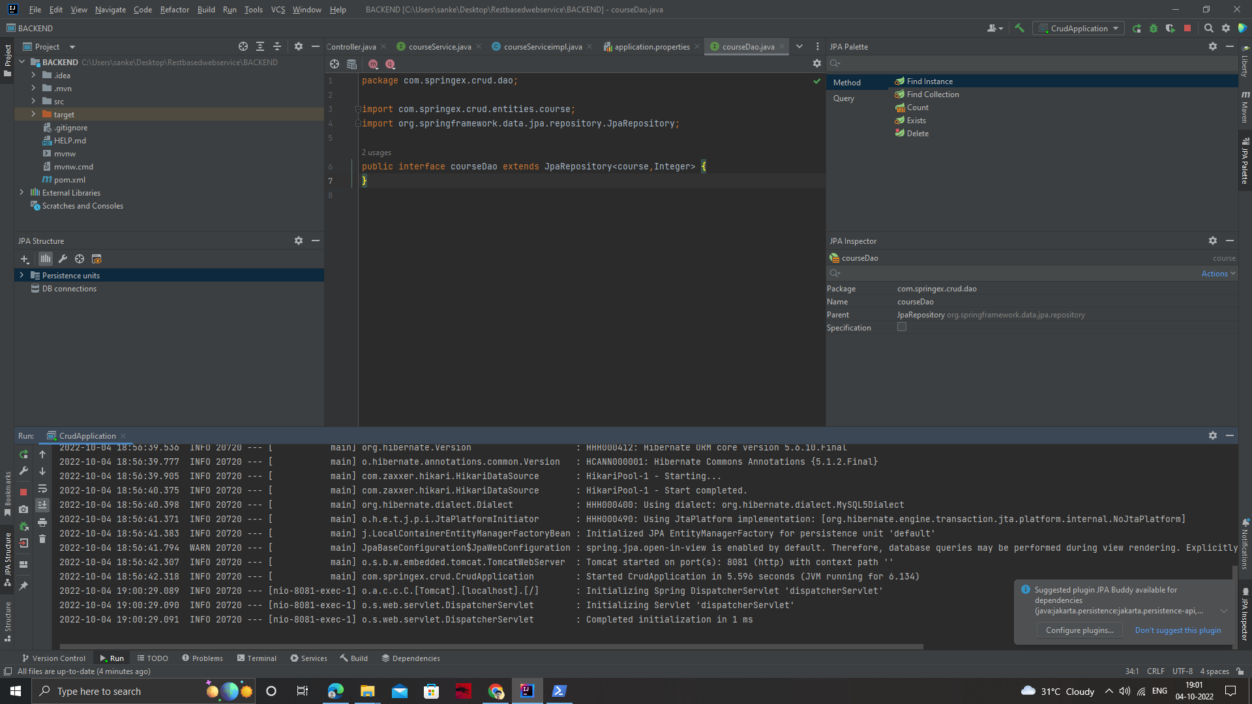The width and height of the screenshot is (1252, 704).
Task: Expand the .idea folder
Action: click(x=33, y=75)
